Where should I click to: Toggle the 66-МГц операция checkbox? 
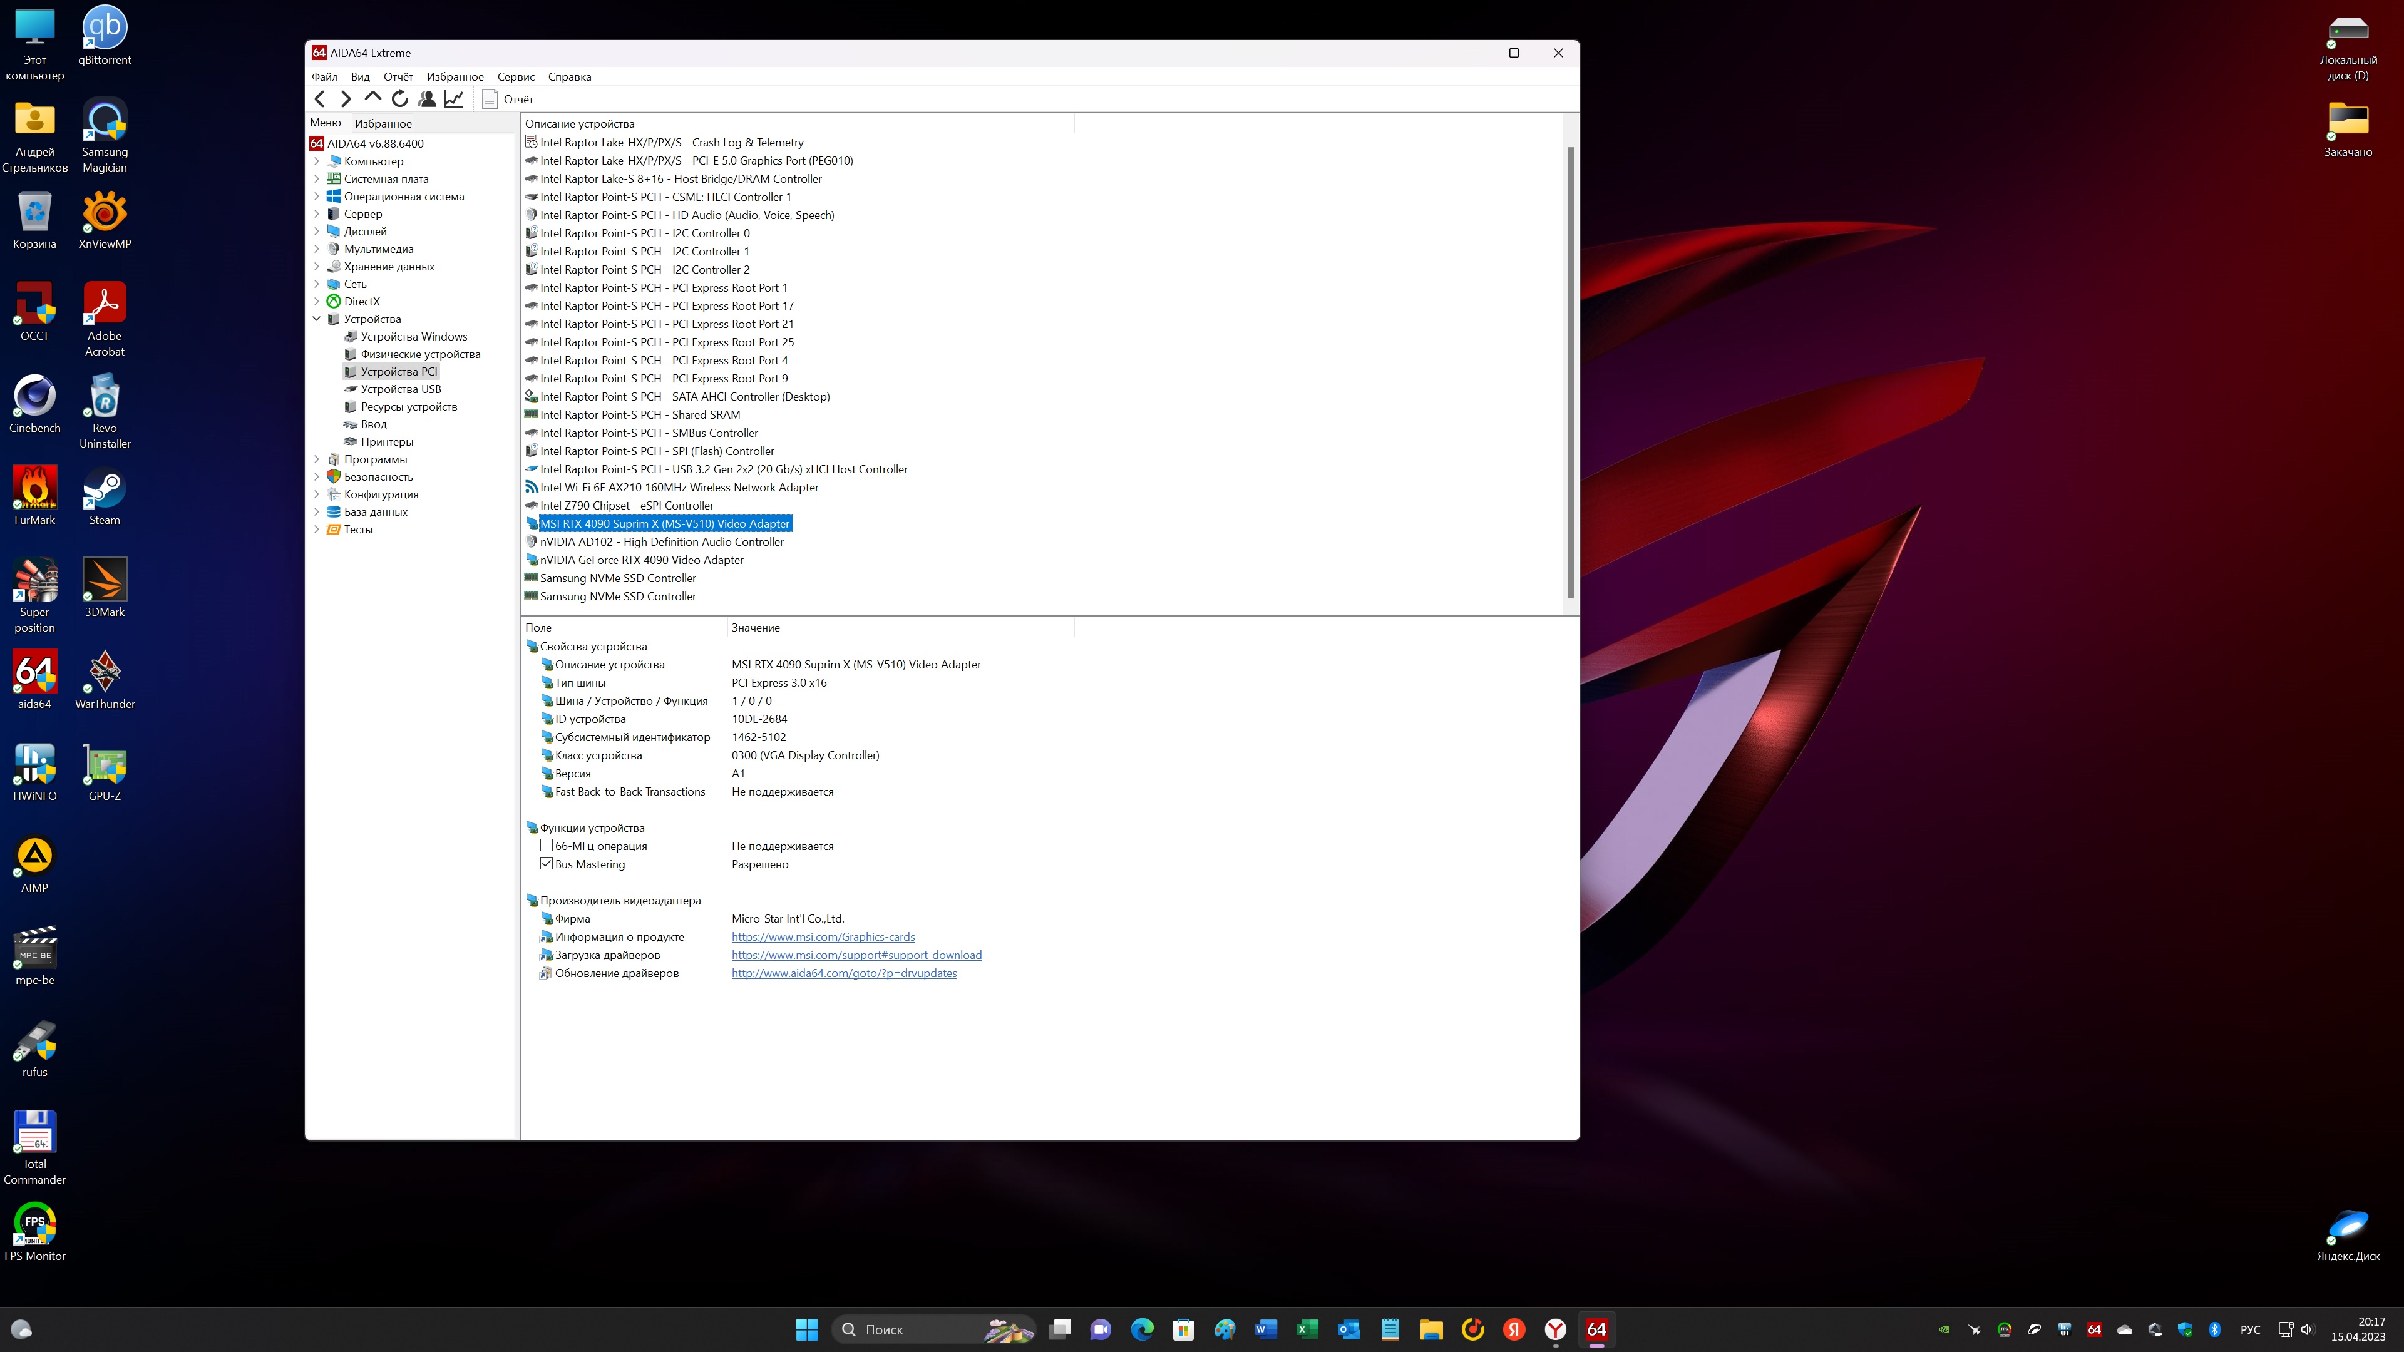tap(547, 846)
